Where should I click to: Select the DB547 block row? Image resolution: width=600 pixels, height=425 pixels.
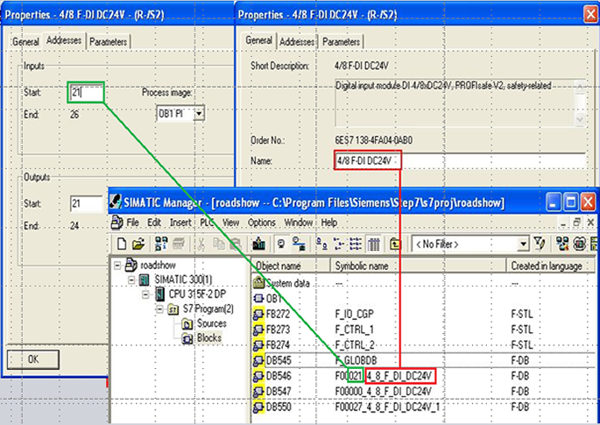[424, 392]
